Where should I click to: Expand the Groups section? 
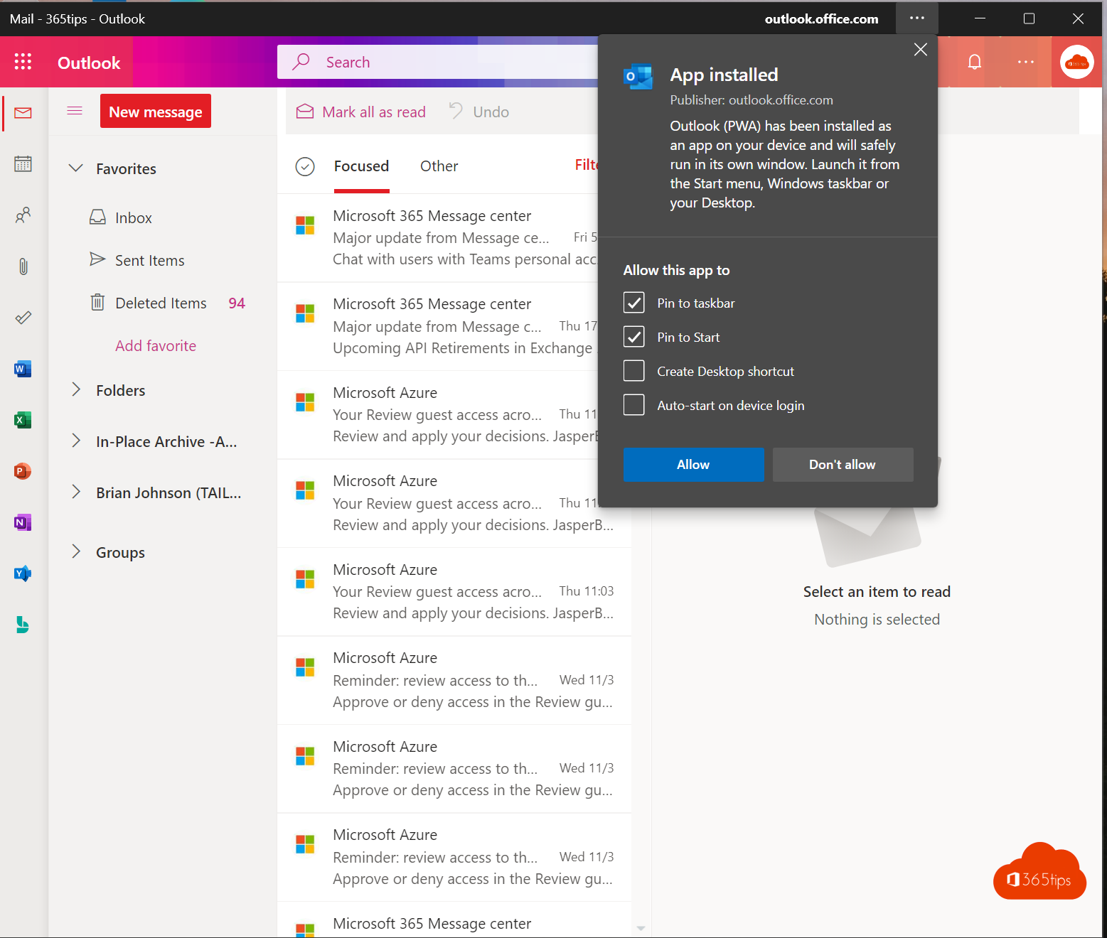76,552
